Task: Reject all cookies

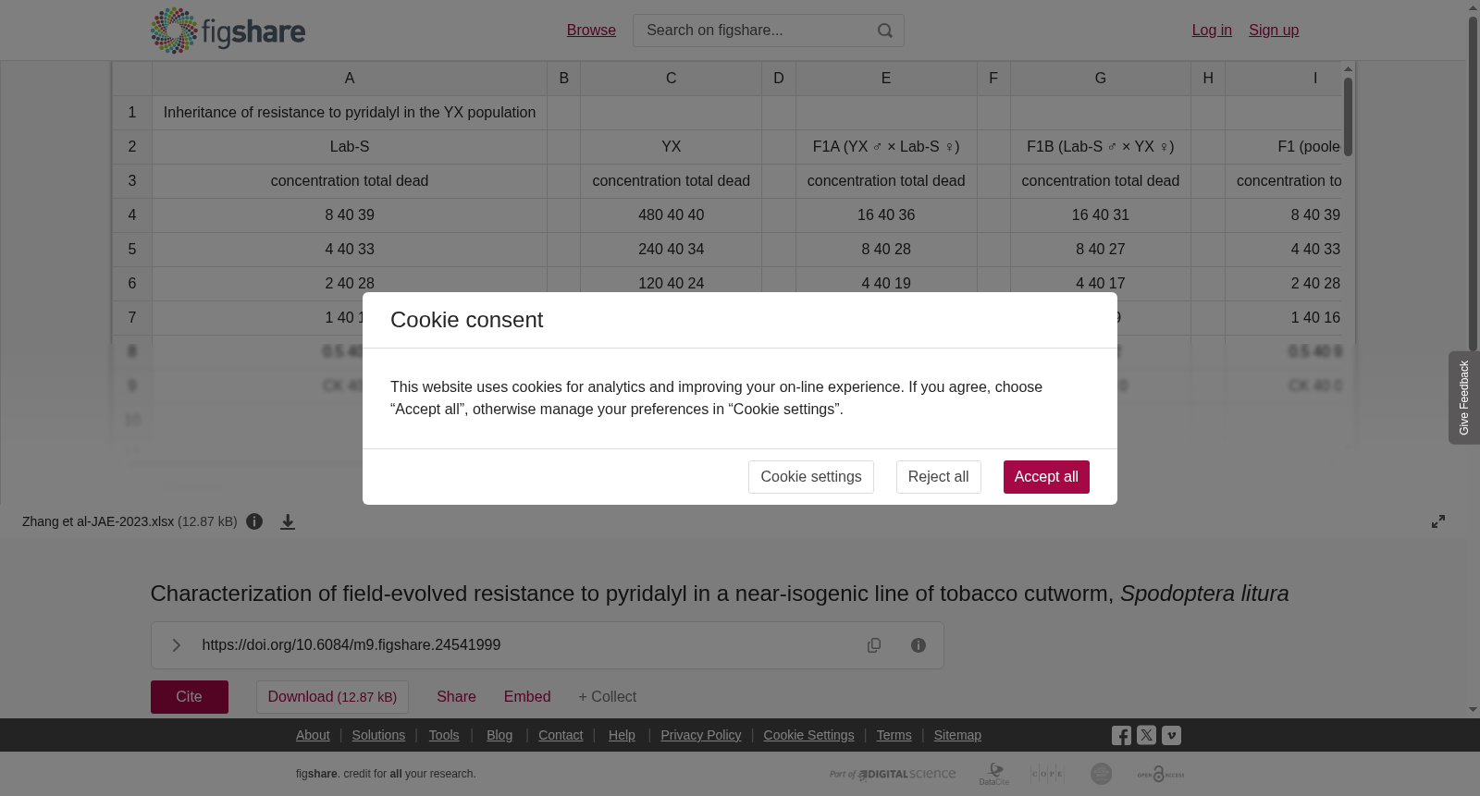Action: coord(938,477)
